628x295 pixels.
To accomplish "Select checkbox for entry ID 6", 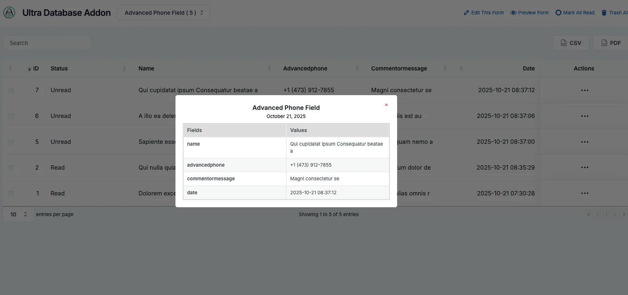I will [x=11, y=116].
